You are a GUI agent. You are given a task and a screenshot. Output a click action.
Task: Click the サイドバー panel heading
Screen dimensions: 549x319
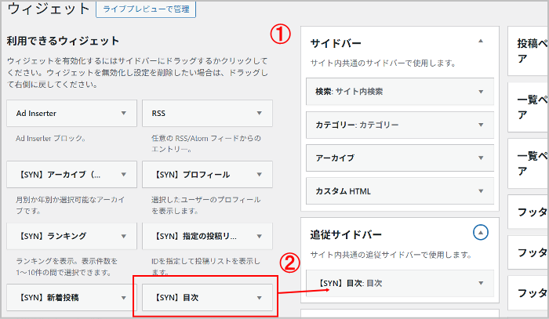336,43
